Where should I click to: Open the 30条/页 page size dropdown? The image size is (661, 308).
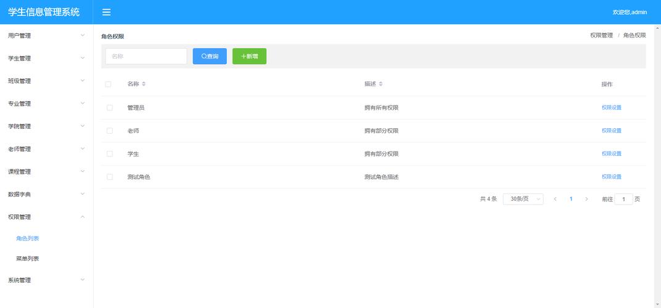coord(523,199)
